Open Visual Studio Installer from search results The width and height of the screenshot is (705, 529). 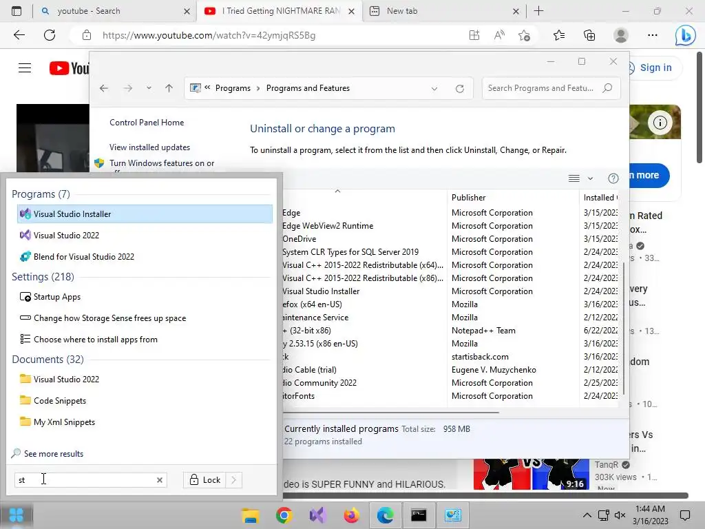145,214
